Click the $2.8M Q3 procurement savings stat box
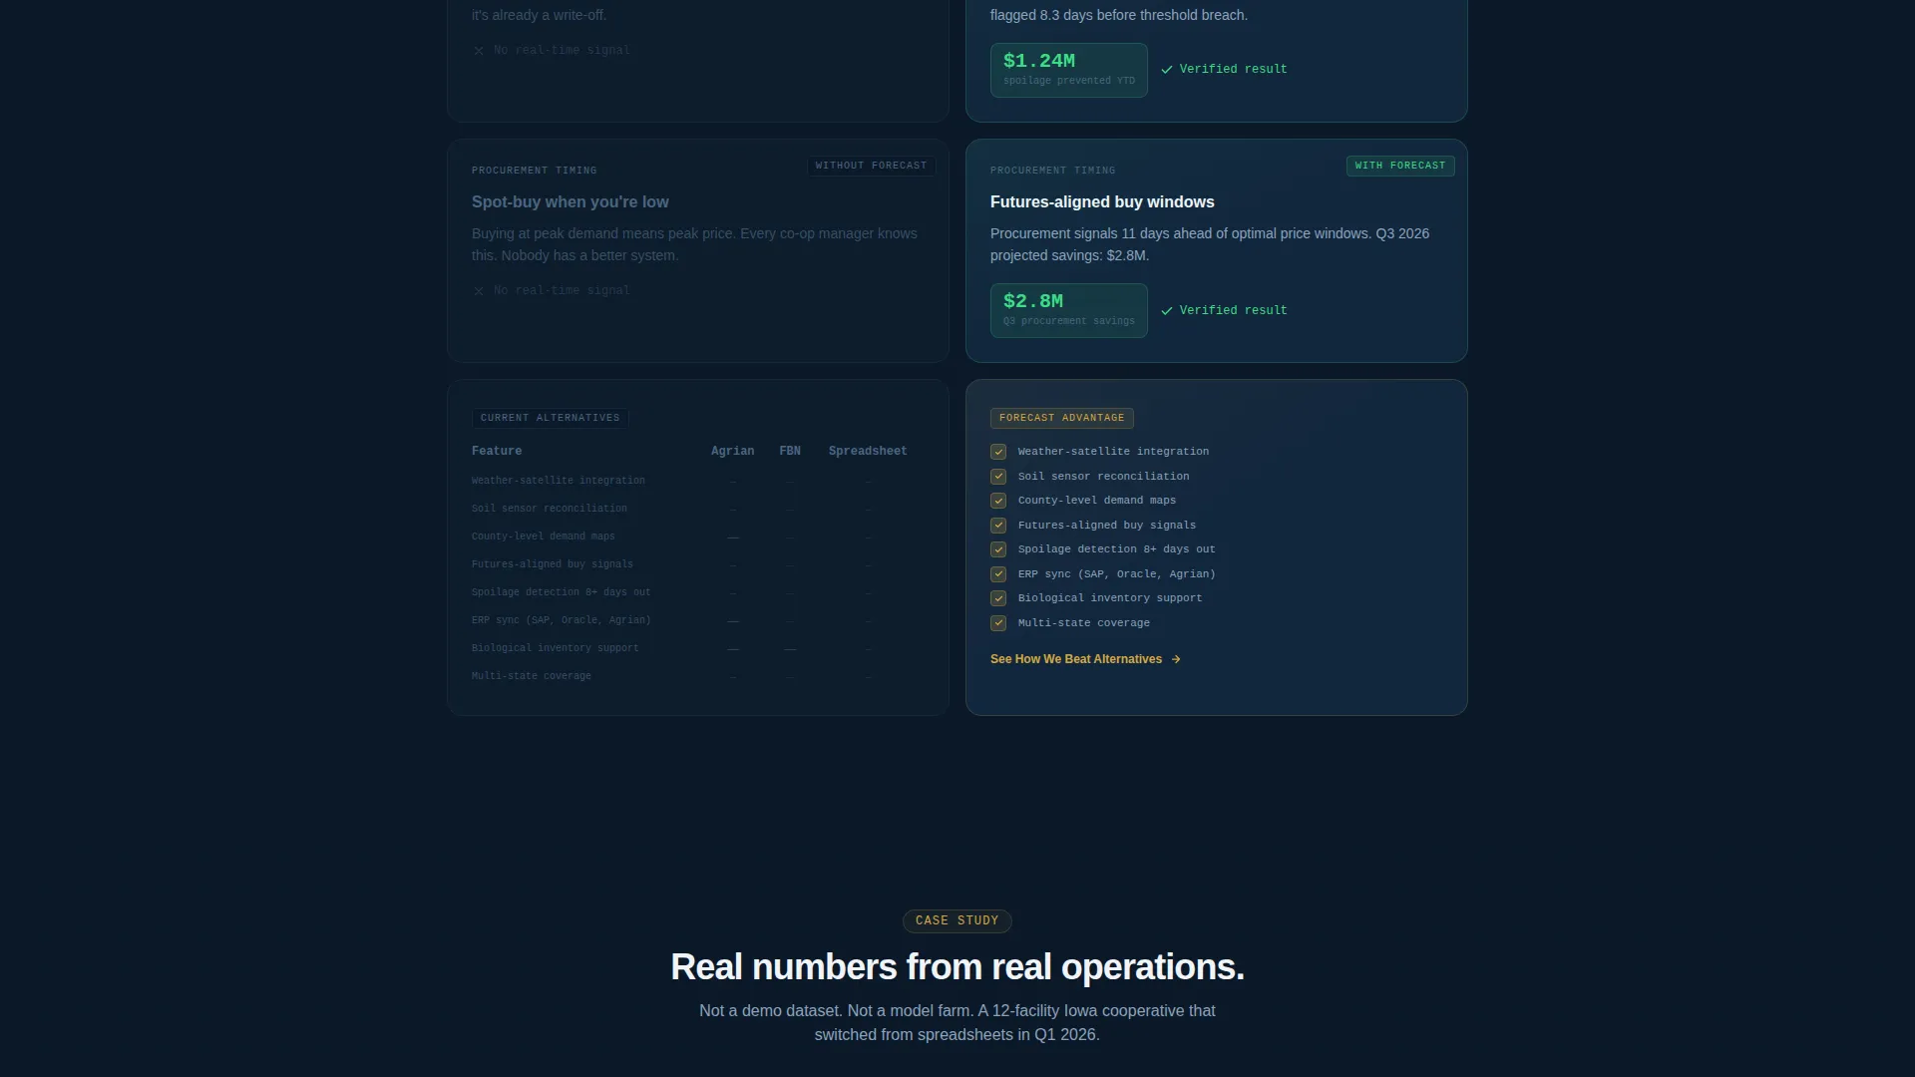1915x1077 pixels. [x=1069, y=311]
